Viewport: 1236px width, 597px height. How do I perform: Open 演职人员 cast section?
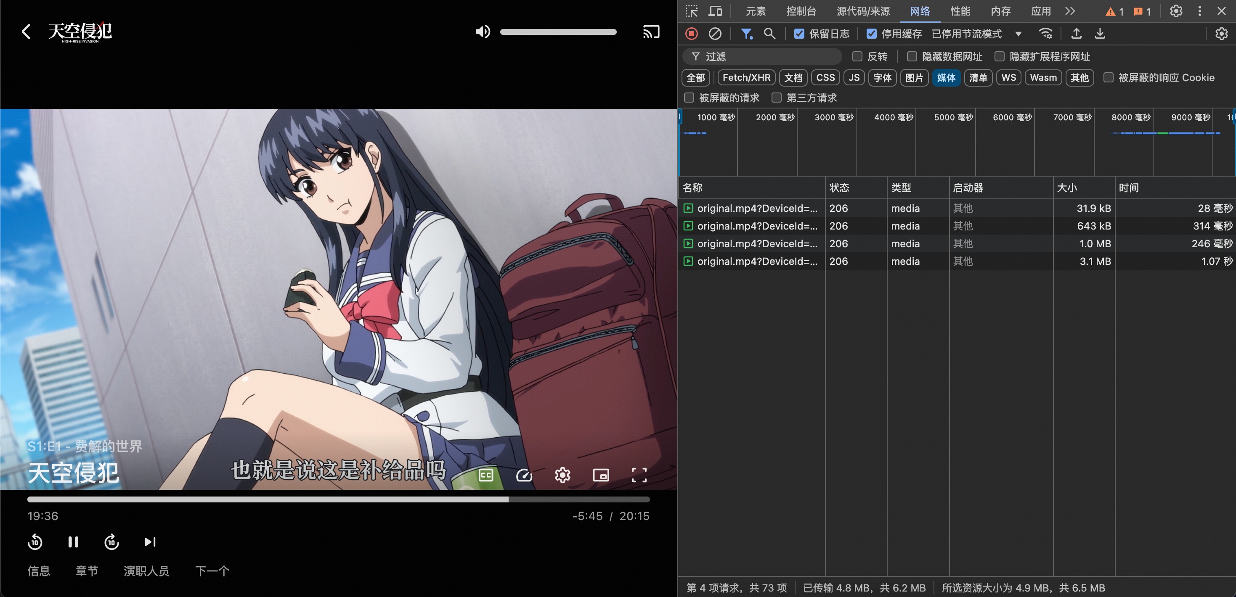coord(146,571)
